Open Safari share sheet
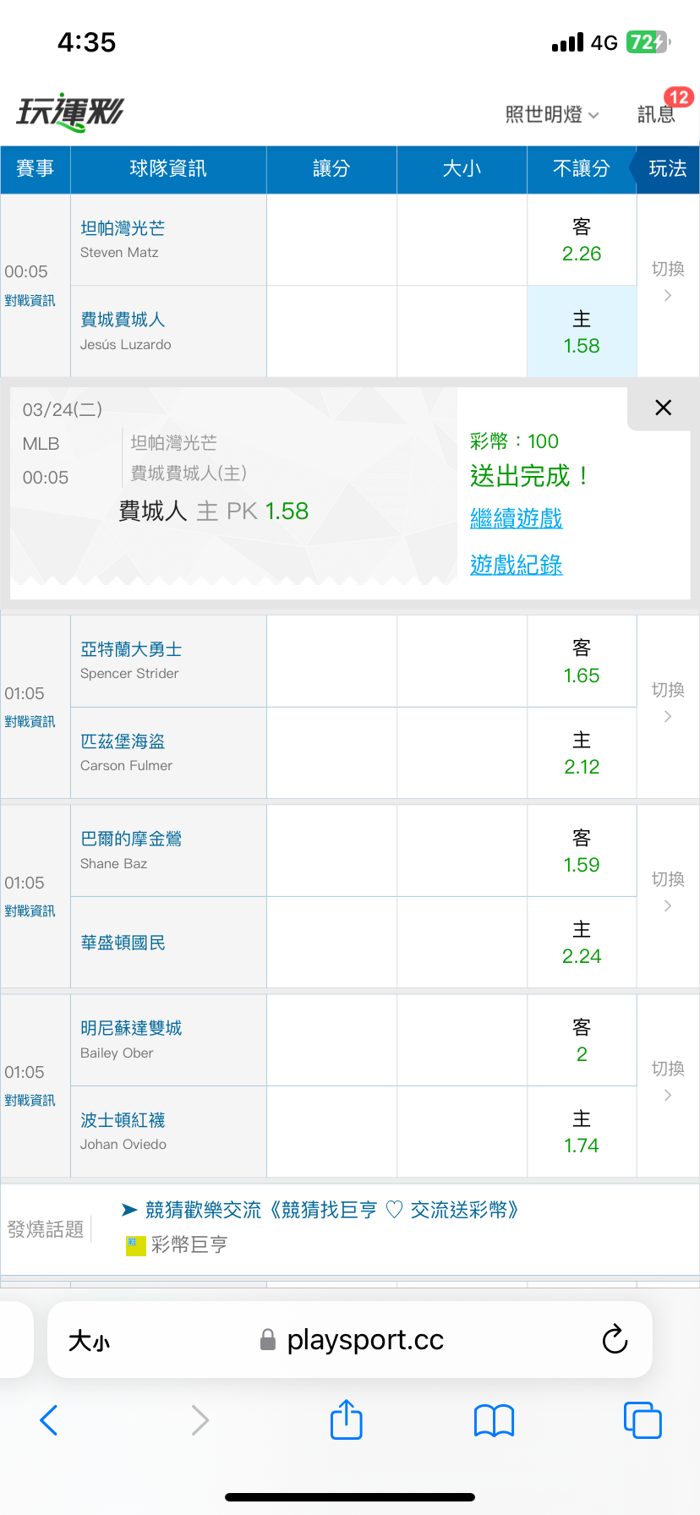 346,1419
